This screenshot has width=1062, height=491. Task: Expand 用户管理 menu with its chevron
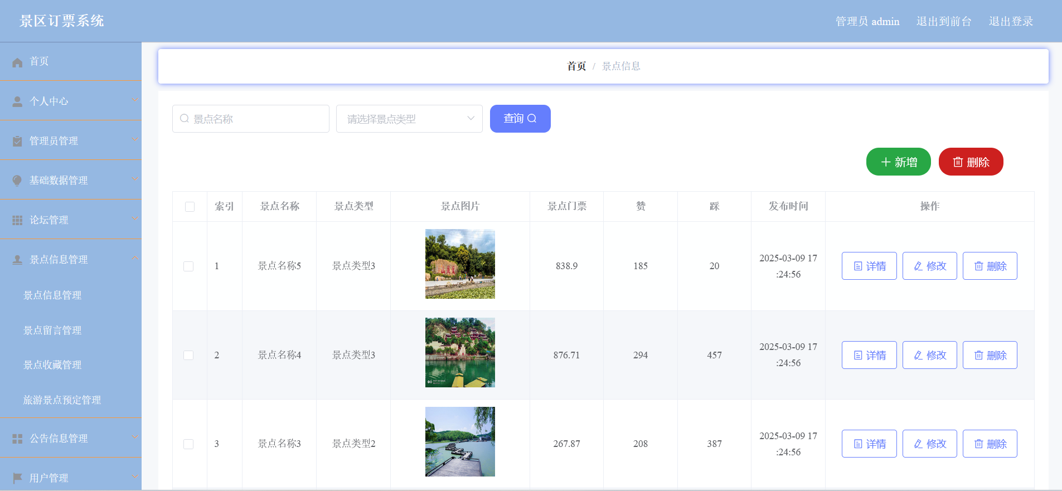click(135, 477)
